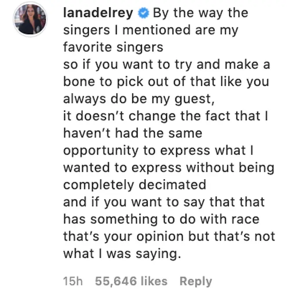Open the lanadelrey profile picture
The height and width of the screenshot is (291, 290).
(30, 19)
